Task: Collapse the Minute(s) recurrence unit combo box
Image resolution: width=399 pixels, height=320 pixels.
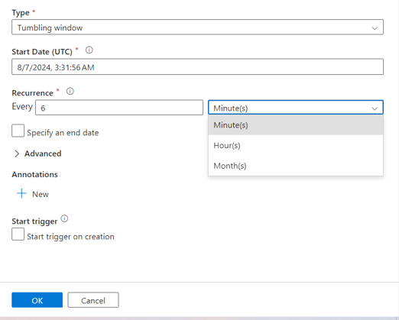Action: 296,107
